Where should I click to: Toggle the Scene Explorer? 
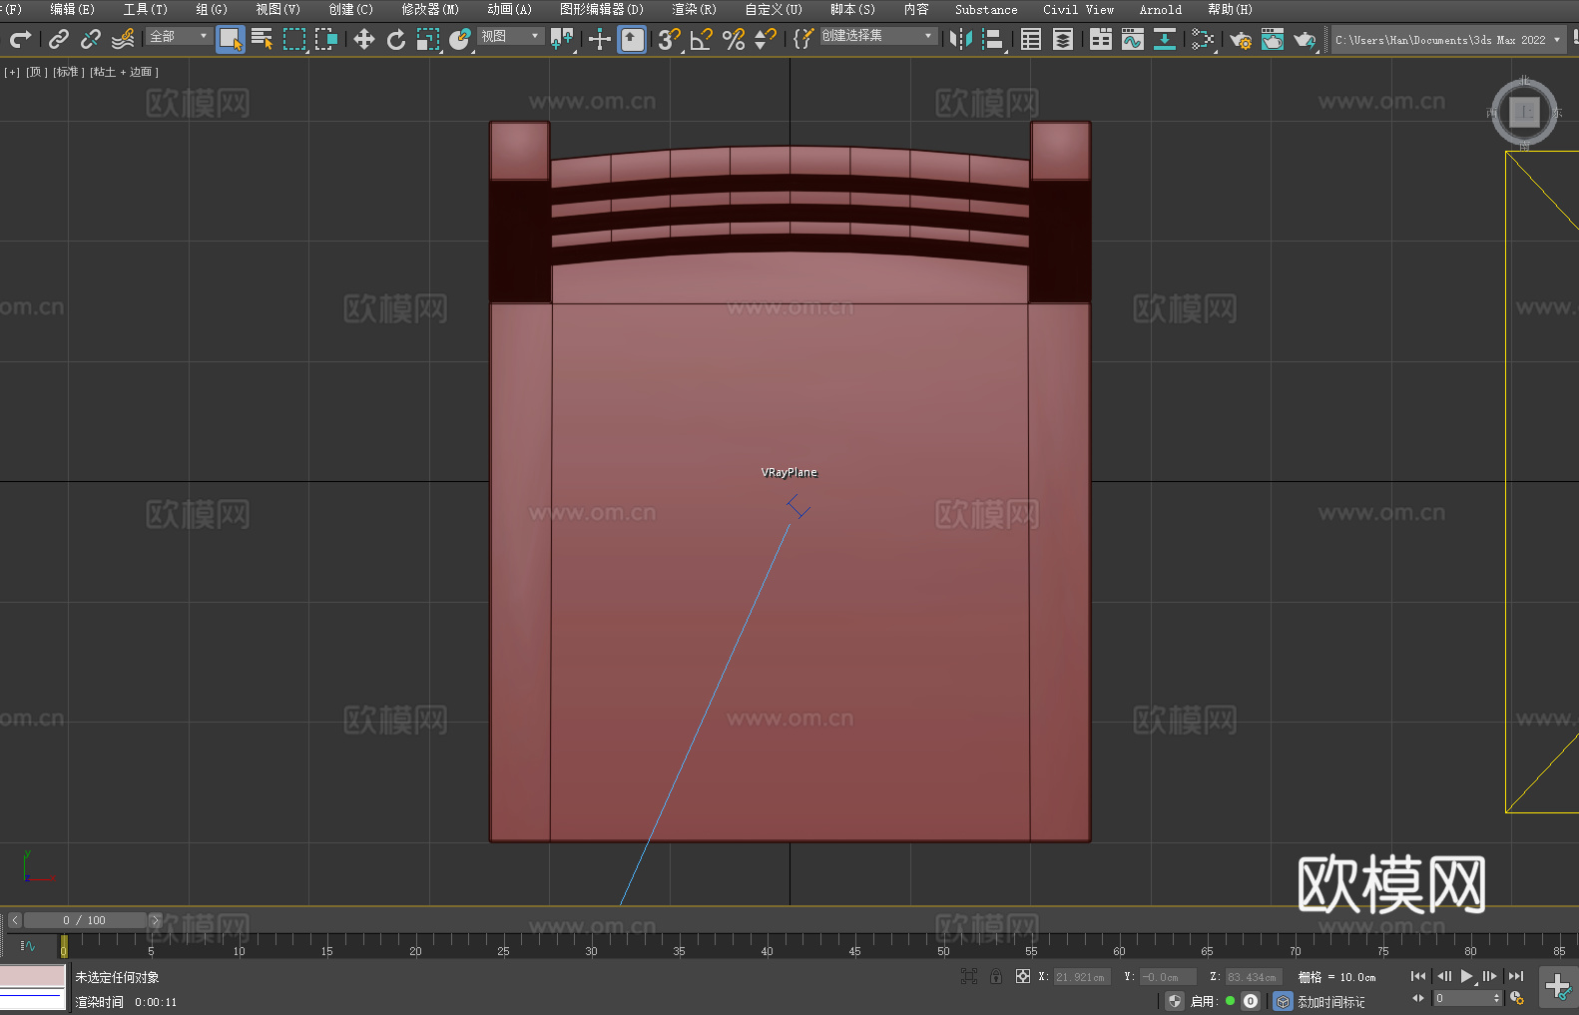(1031, 39)
